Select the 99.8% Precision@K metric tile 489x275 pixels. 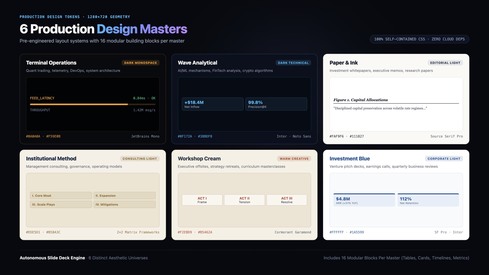[x=276, y=104]
